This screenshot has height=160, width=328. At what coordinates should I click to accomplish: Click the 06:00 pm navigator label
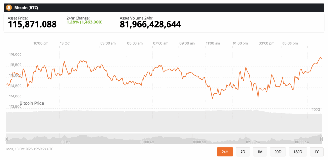click(301, 142)
